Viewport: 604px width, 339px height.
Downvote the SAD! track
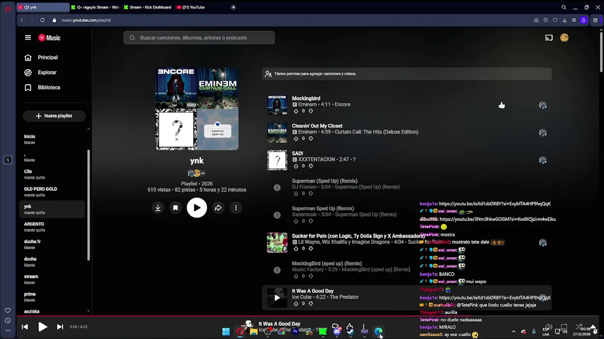[x=310, y=166]
